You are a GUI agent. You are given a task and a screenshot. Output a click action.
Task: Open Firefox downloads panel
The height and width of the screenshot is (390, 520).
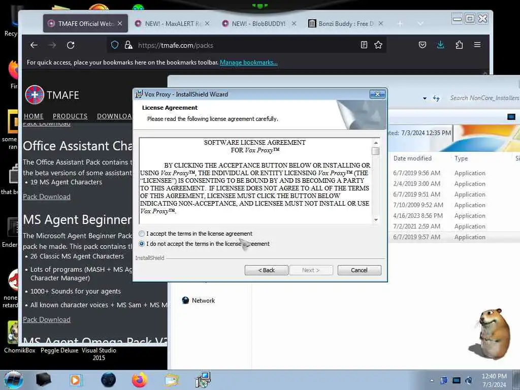click(x=440, y=45)
